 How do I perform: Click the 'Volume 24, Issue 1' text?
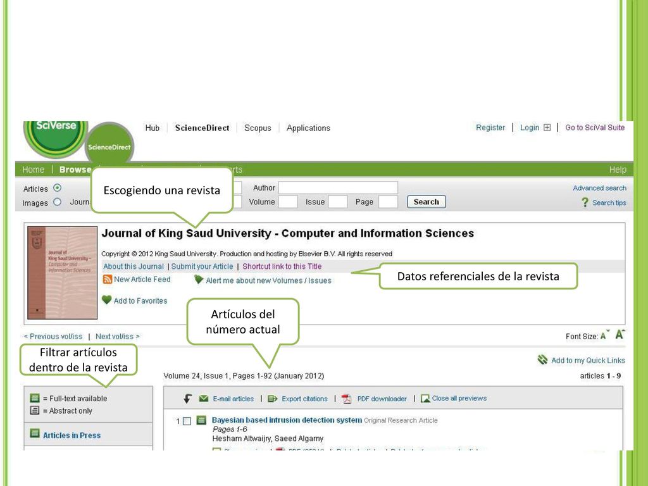pos(196,376)
